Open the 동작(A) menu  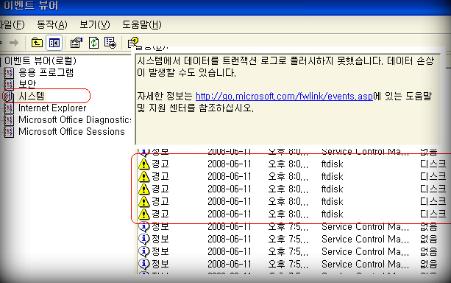coord(52,25)
